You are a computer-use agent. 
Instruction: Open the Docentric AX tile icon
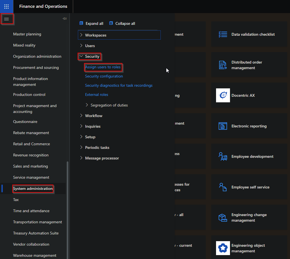223,95
